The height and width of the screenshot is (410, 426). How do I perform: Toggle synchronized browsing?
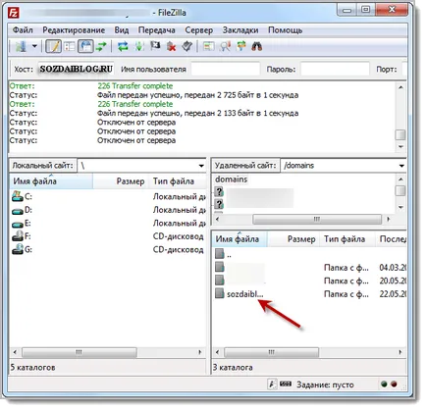click(241, 47)
